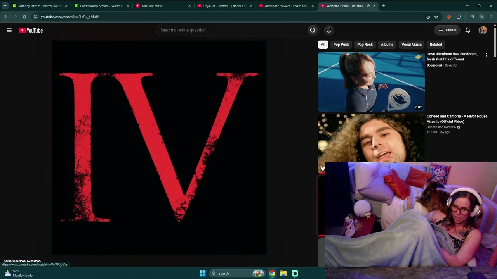View site information icon in address bar
The height and width of the screenshot is (279, 497).
[x=36, y=17]
